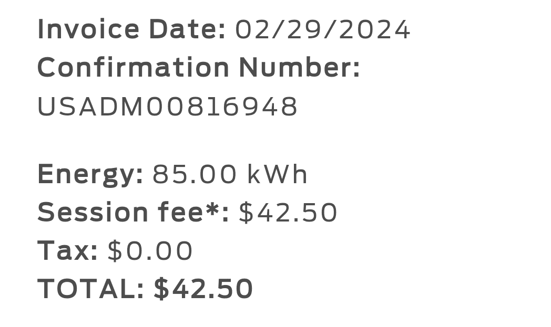Select the bold TOTAL amount $42.50
The height and width of the screenshot is (327, 551).
(x=203, y=289)
